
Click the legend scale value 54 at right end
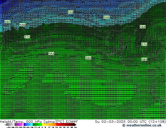pos(75,127)
